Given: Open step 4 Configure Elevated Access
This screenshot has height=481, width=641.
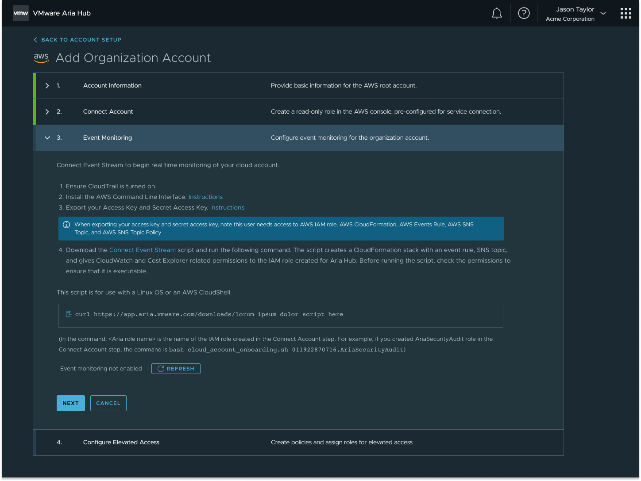Looking at the screenshot, I should point(298,443).
